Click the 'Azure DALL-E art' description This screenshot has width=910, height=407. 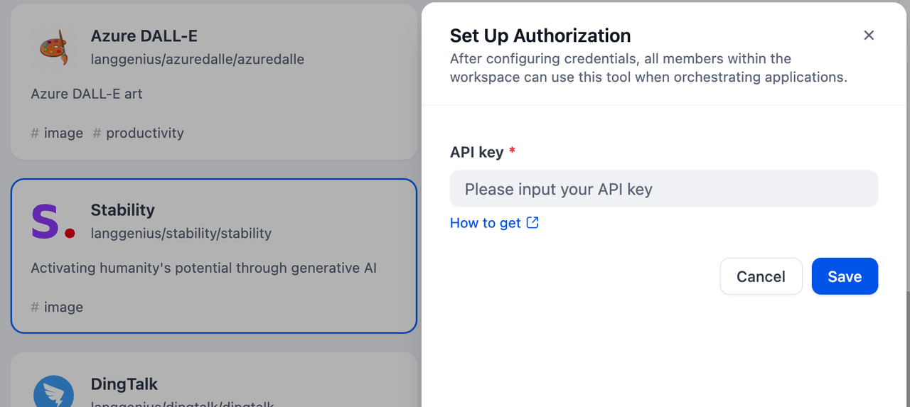87,94
